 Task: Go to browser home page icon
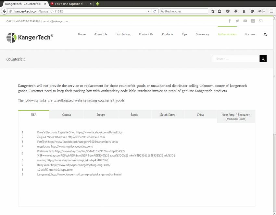point(244,11)
